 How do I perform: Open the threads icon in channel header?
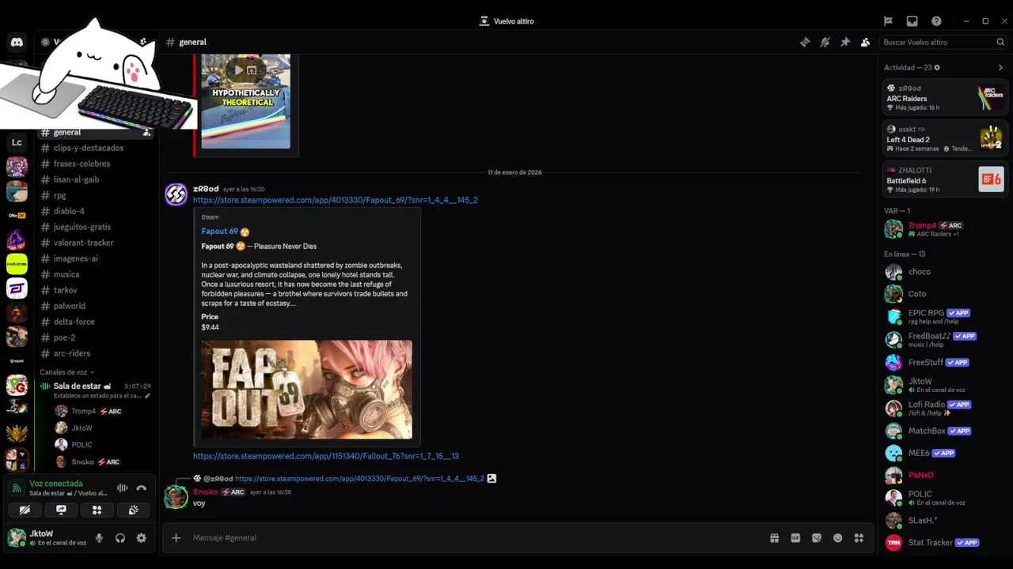805,42
